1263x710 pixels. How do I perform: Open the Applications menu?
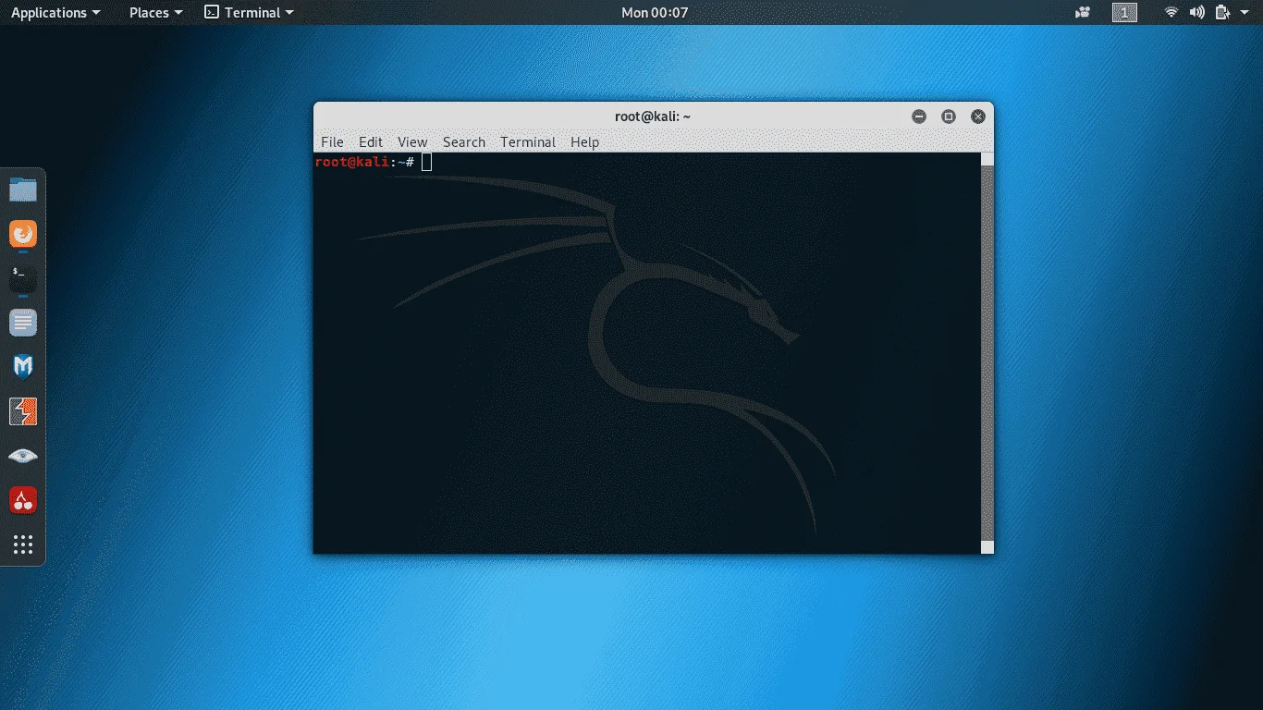tap(55, 12)
